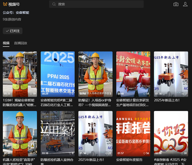Click title '#恭贺新春 #2025'
Image resolution: width=192 pixels, height=165 pixels.
coord(170,162)
